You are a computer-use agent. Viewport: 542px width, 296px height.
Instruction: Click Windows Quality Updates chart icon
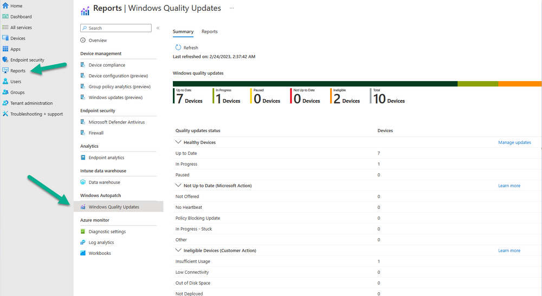pyautogui.click(x=83, y=207)
